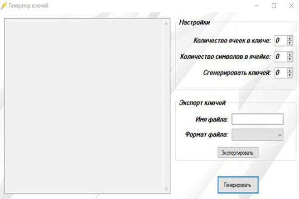Focus the Количество ячеек в ключе number field
This screenshot has width=299, height=199.
281,41
